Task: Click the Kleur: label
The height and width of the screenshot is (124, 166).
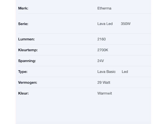Action: (23, 93)
